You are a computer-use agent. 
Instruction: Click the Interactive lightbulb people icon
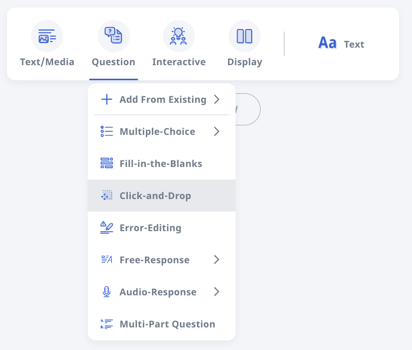coord(178,36)
